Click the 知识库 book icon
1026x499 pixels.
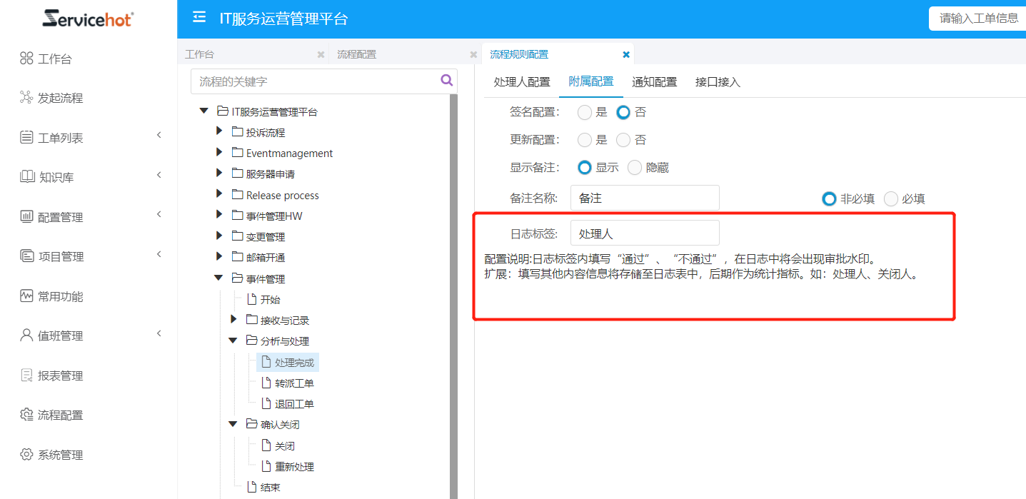26,176
